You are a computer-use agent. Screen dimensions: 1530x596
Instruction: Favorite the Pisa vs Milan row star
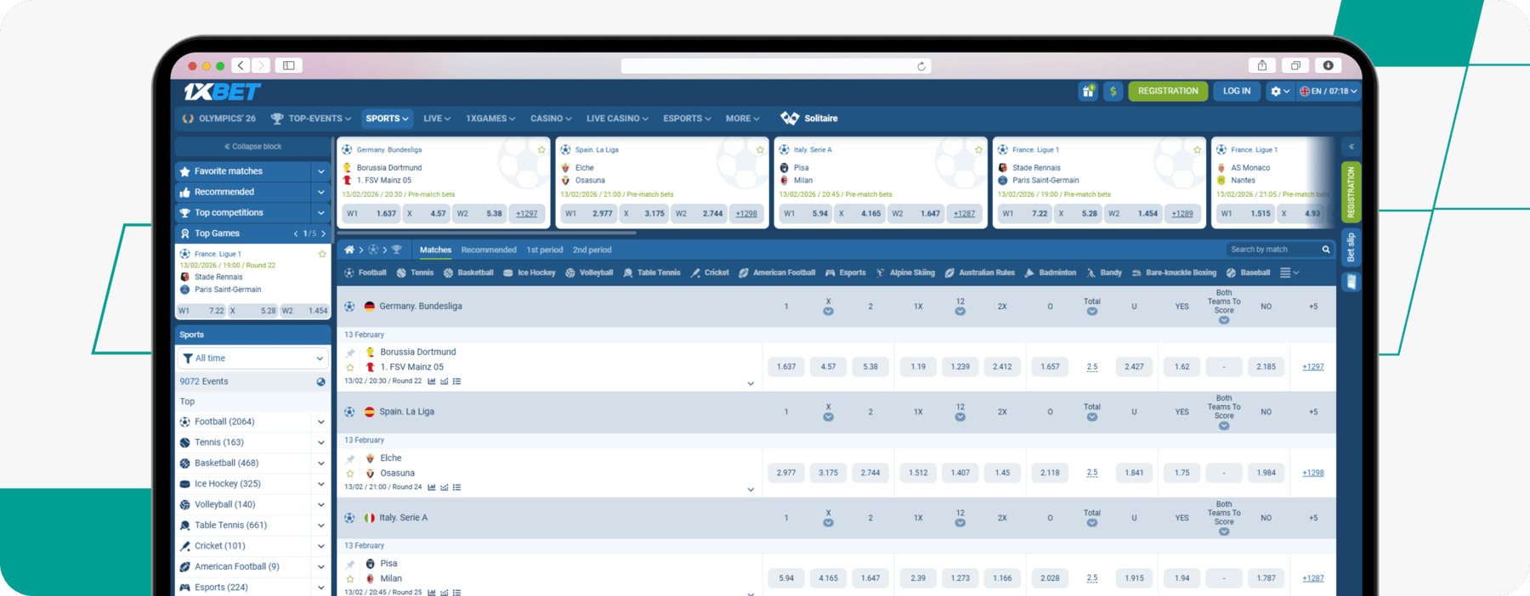[x=350, y=579]
